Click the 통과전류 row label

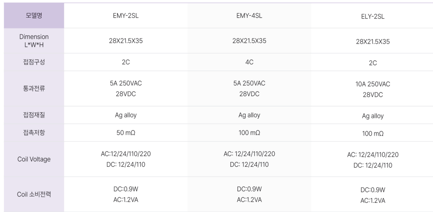pyautogui.click(x=34, y=88)
